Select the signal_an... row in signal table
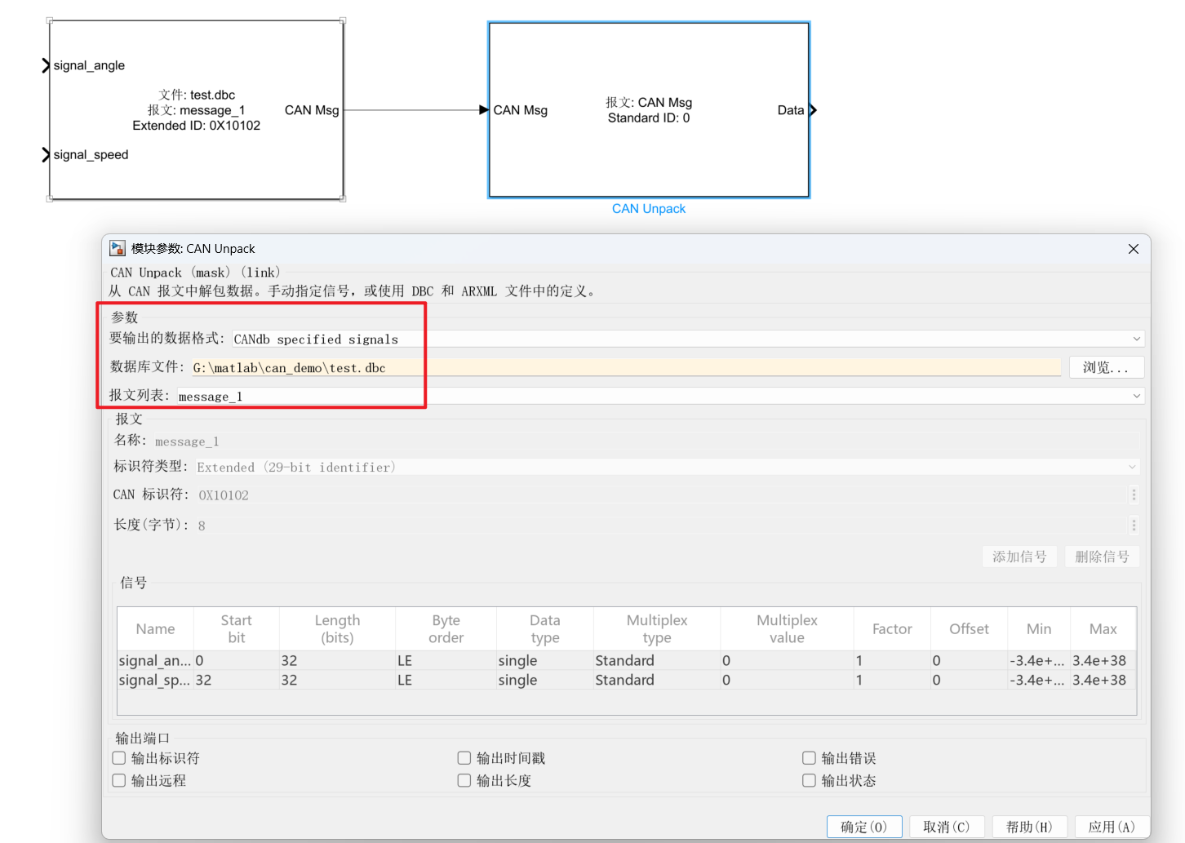The width and height of the screenshot is (1185, 843). tap(627, 660)
